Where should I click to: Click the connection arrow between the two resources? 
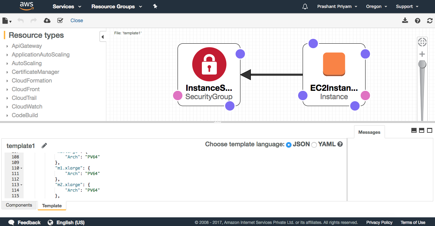click(272, 75)
